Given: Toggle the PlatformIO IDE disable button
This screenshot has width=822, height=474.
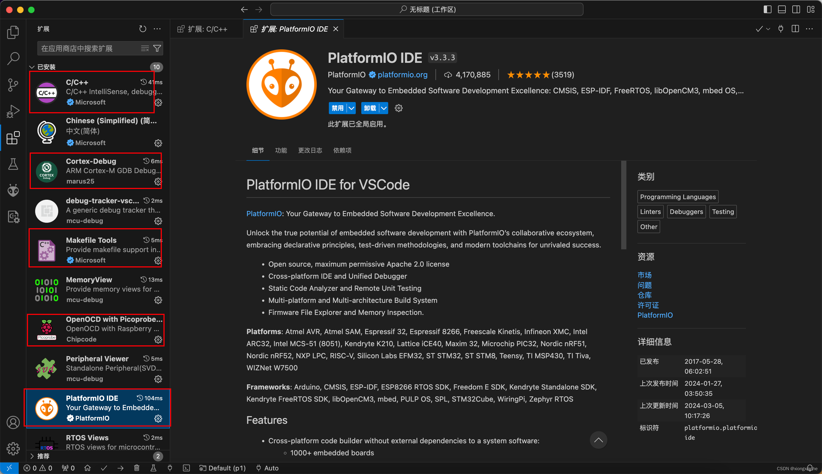Looking at the screenshot, I should coord(337,107).
